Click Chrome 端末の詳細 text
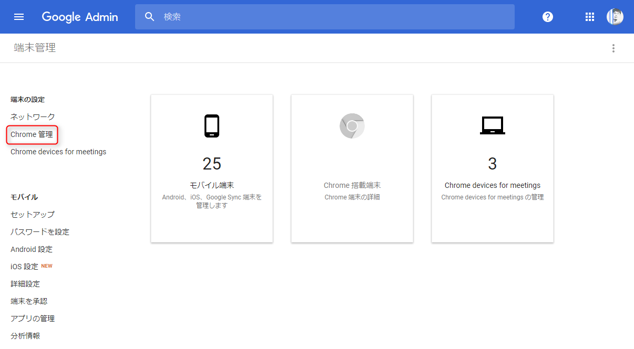The height and width of the screenshot is (349, 634). tap(352, 197)
